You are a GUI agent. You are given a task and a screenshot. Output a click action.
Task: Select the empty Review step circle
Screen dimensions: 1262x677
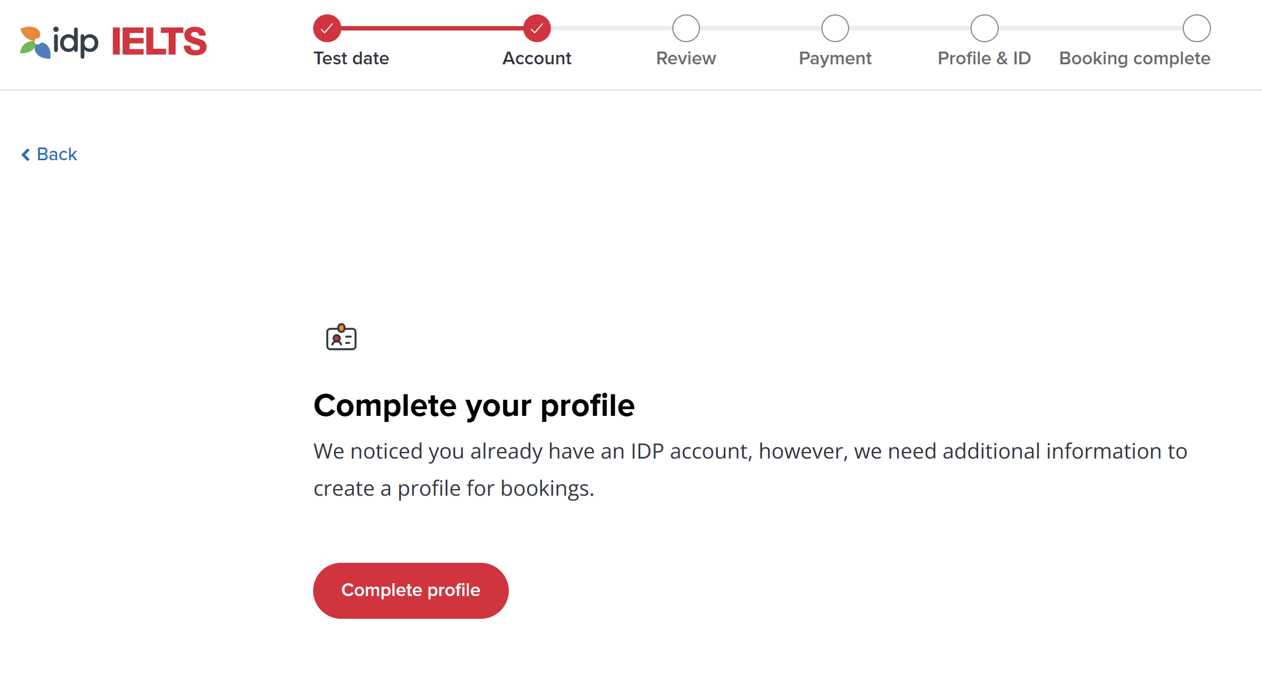686,28
